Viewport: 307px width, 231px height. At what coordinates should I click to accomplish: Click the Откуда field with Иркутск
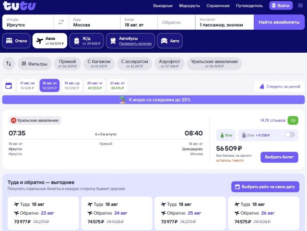click(28, 23)
